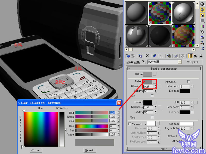
Task: Toggle the Show End Result icon
Action: (190, 56)
